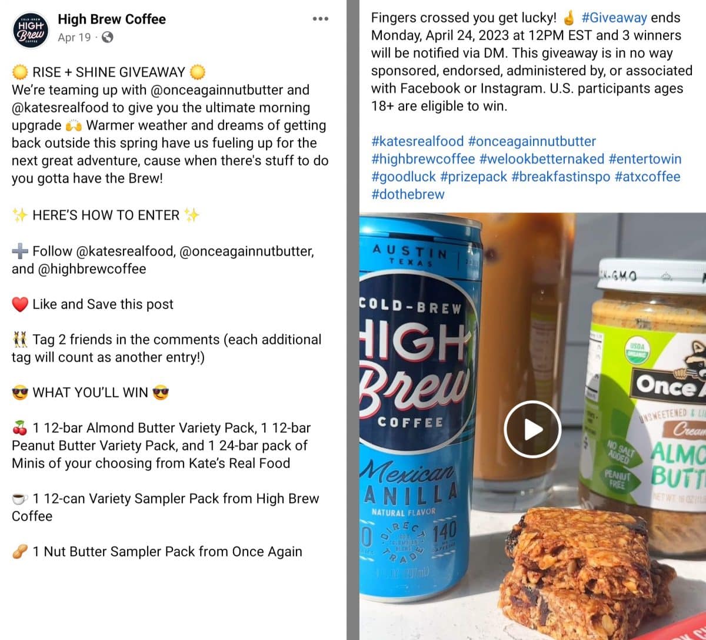Click the #welookbetternaked hashtag
Viewport: 706px width, 640px height.
point(542,159)
